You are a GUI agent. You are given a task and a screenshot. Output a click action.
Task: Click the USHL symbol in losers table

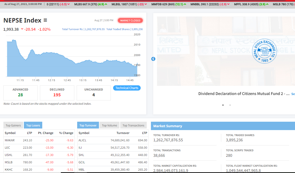pos(8,155)
